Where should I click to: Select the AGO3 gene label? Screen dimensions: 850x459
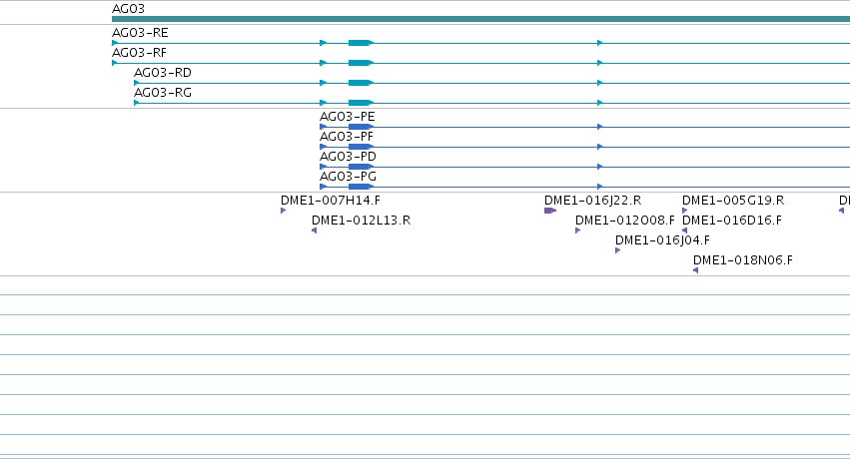point(128,9)
